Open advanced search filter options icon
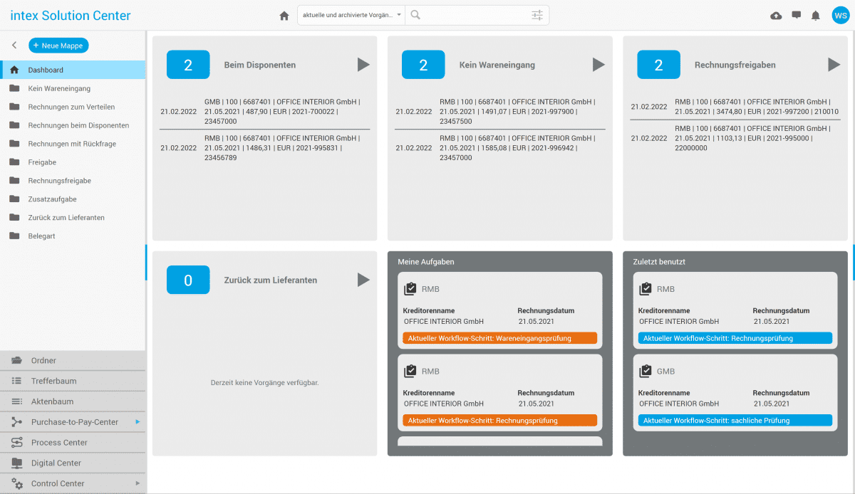855x494 pixels. [537, 15]
